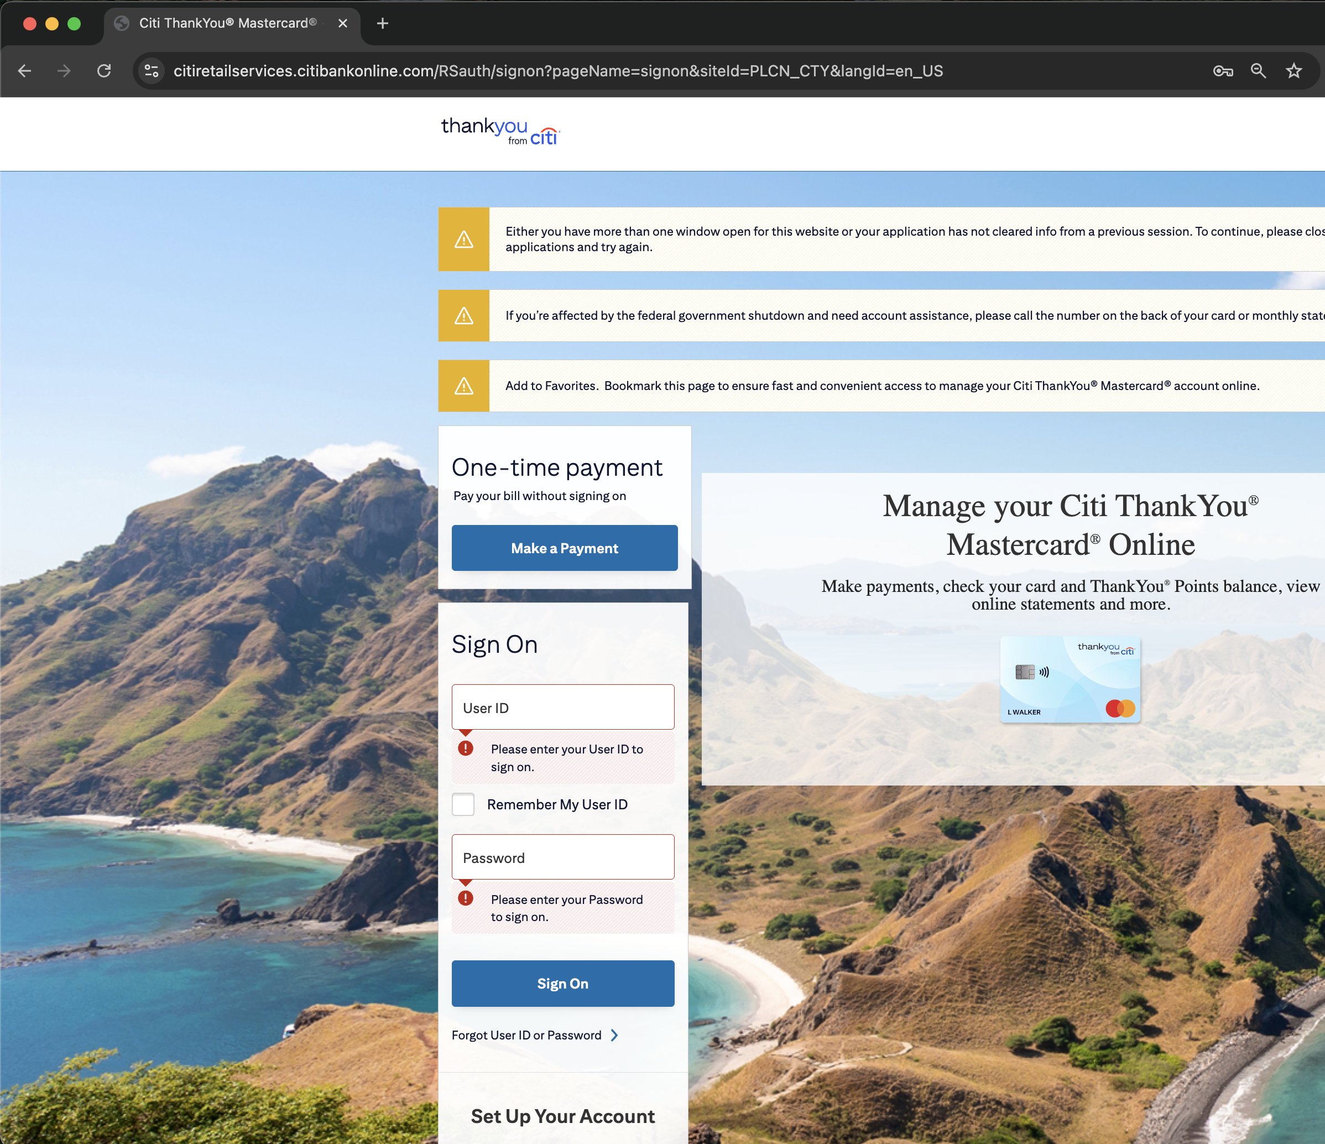This screenshot has height=1144, width=1325.
Task: Open a new browser tab with plus
Action: [x=383, y=24]
